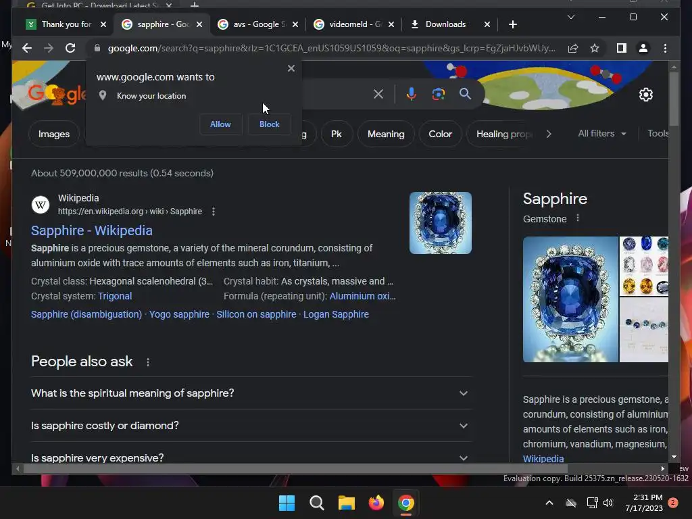
Task: Open the Yogo sapphire link
Action: pyautogui.click(x=179, y=314)
